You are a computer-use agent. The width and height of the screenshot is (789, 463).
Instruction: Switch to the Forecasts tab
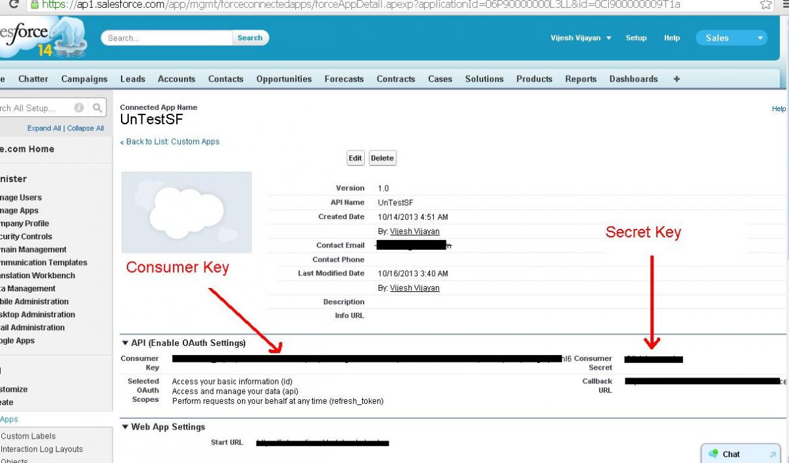coord(344,79)
